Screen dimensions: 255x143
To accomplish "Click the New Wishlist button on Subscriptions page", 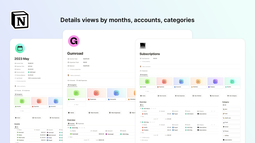I will point(197,96).
